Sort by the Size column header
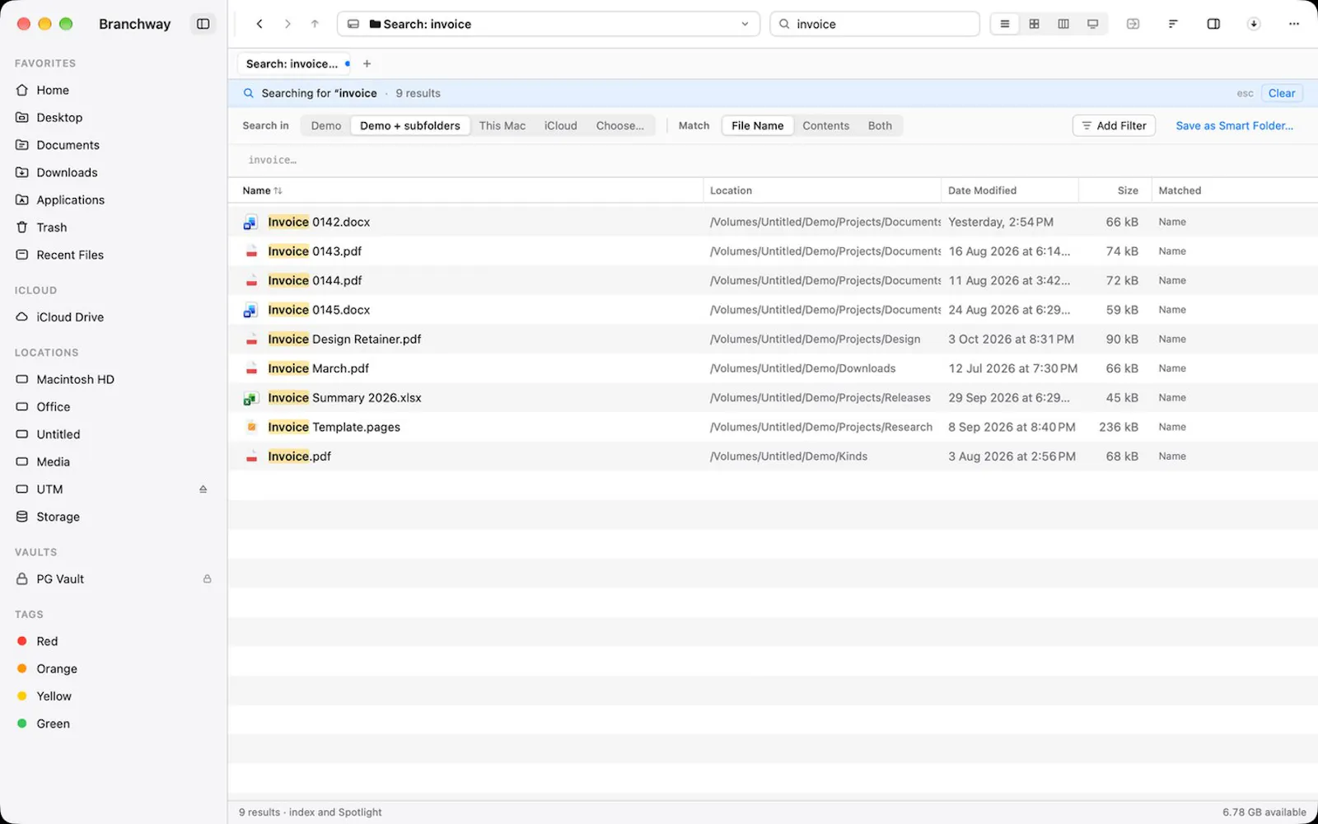The width and height of the screenshot is (1318, 824). point(1115,190)
